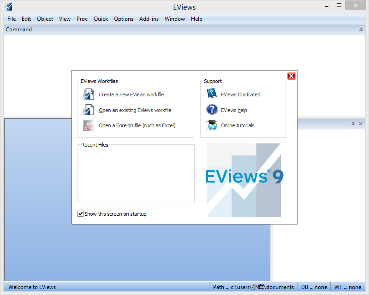Expand the Proc menu
The image size is (369, 295).
click(x=82, y=19)
